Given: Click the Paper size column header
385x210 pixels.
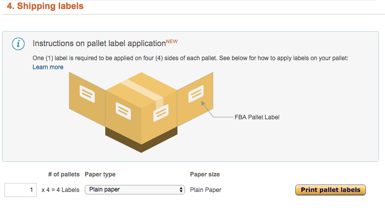Looking at the screenshot, I should click(x=205, y=174).
